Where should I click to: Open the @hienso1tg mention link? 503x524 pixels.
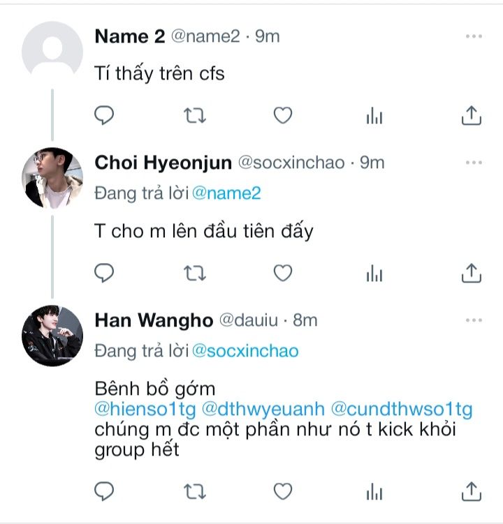pyautogui.click(x=145, y=409)
